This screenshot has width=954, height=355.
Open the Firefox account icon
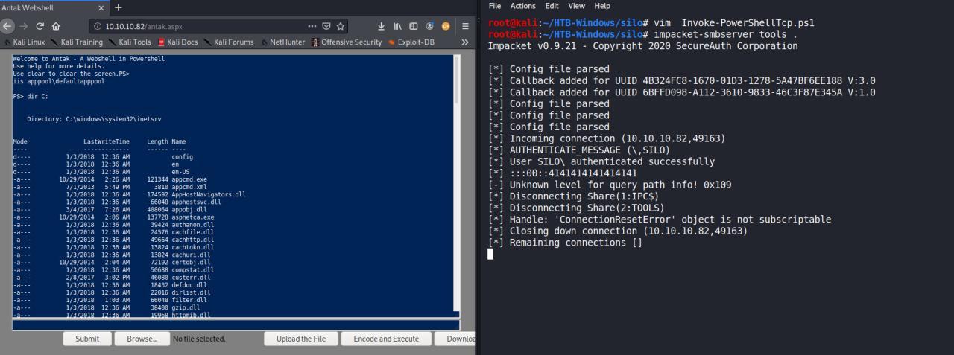point(430,26)
